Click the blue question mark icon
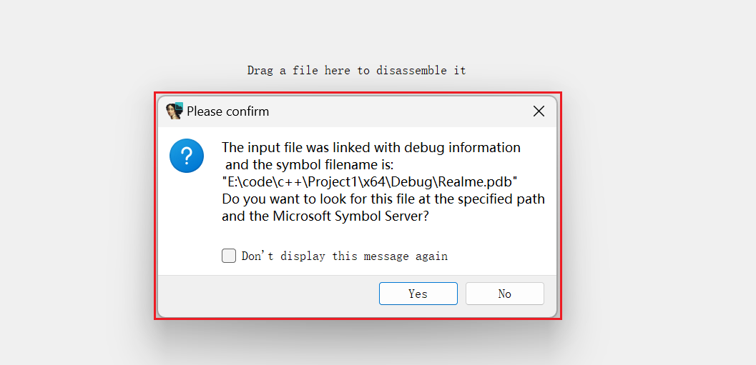Image resolution: width=756 pixels, height=365 pixels. click(x=187, y=156)
